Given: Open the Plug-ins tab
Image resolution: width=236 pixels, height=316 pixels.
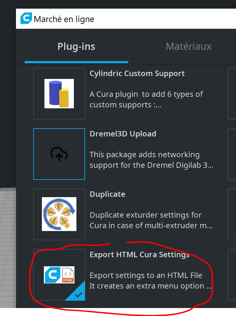Looking at the screenshot, I should click(76, 47).
